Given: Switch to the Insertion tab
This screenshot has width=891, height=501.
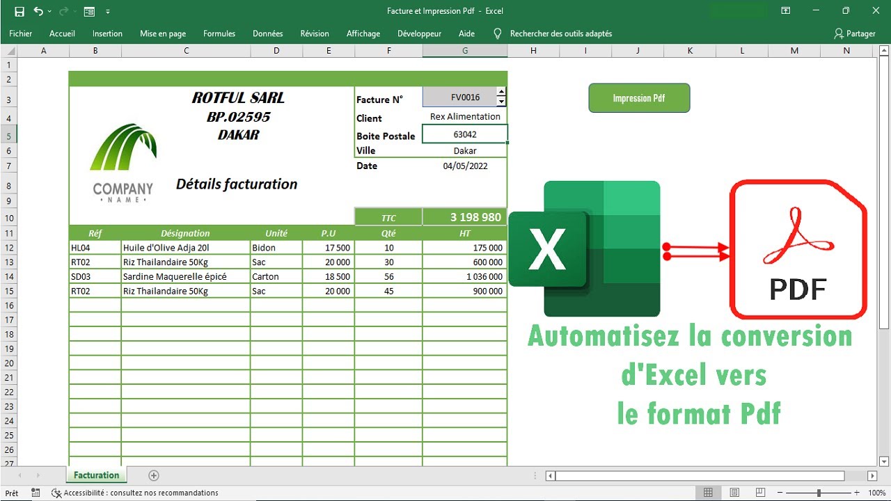Looking at the screenshot, I should (107, 33).
